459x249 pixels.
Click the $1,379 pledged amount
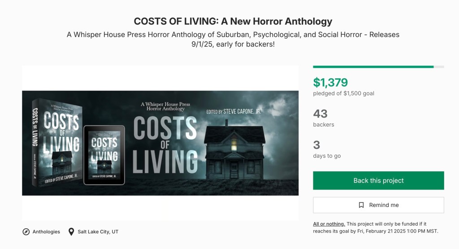[330, 82]
